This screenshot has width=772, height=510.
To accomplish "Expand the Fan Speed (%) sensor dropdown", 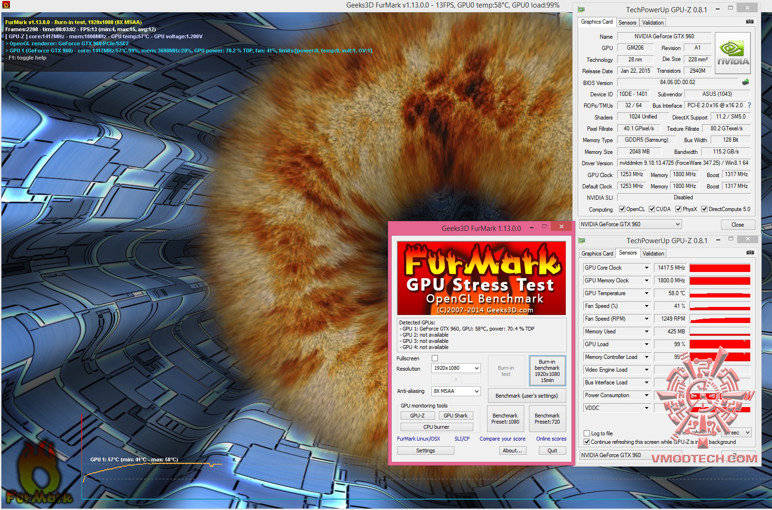I will coord(646,306).
